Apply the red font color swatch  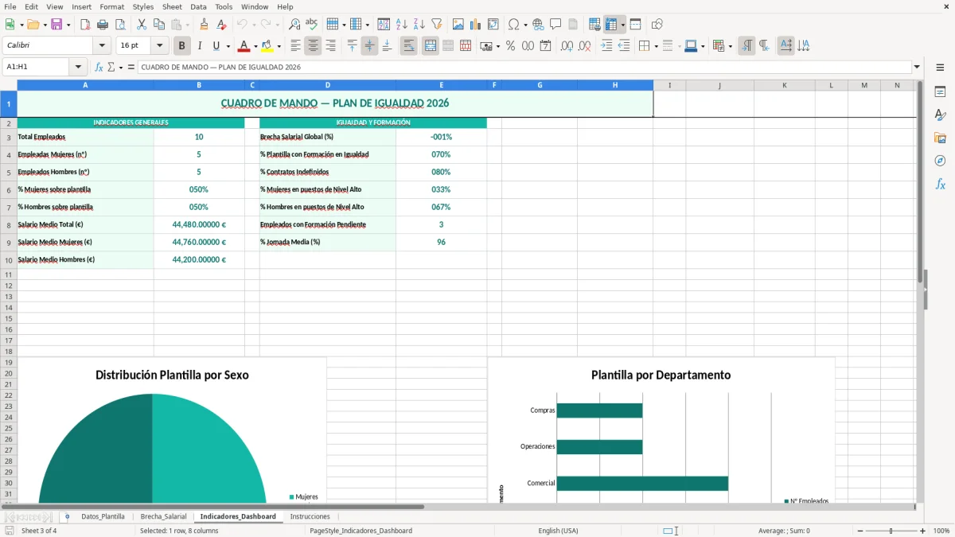[x=244, y=46]
